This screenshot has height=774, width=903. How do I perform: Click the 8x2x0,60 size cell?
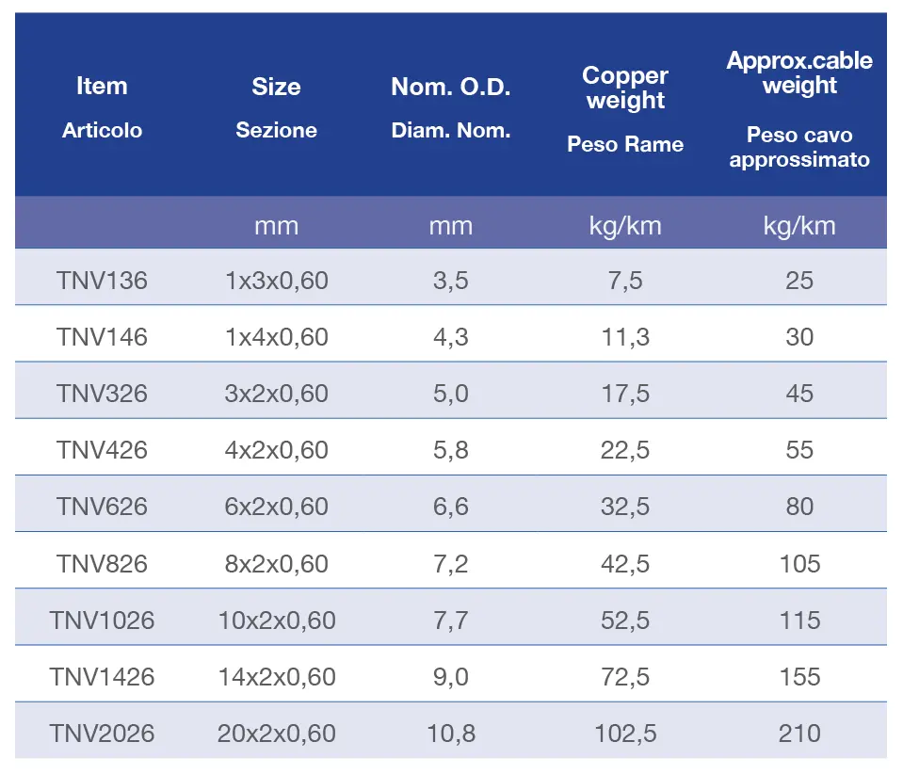(x=277, y=564)
